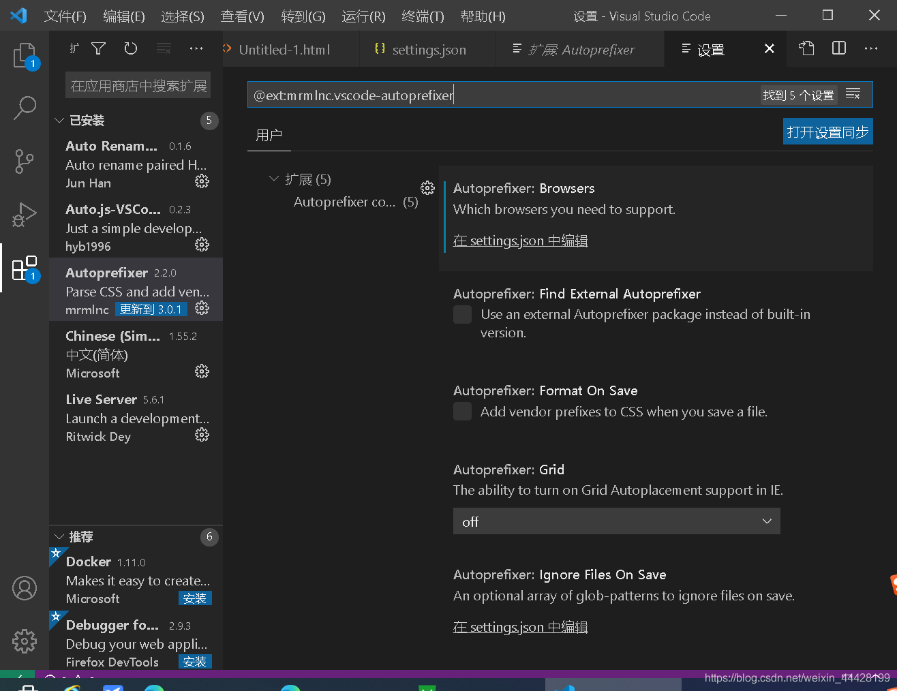Open the 选择(S) menu
Screen dimensions: 897x691
click(x=183, y=16)
